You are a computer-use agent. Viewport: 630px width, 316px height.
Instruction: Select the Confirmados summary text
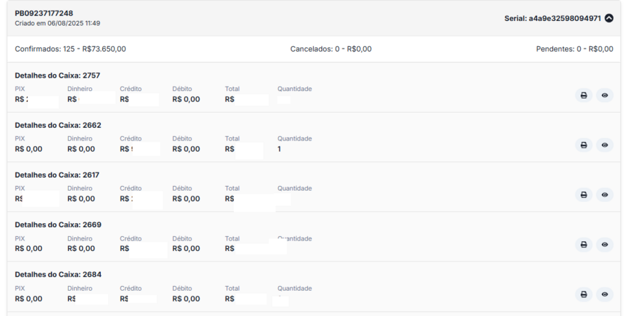click(x=70, y=49)
